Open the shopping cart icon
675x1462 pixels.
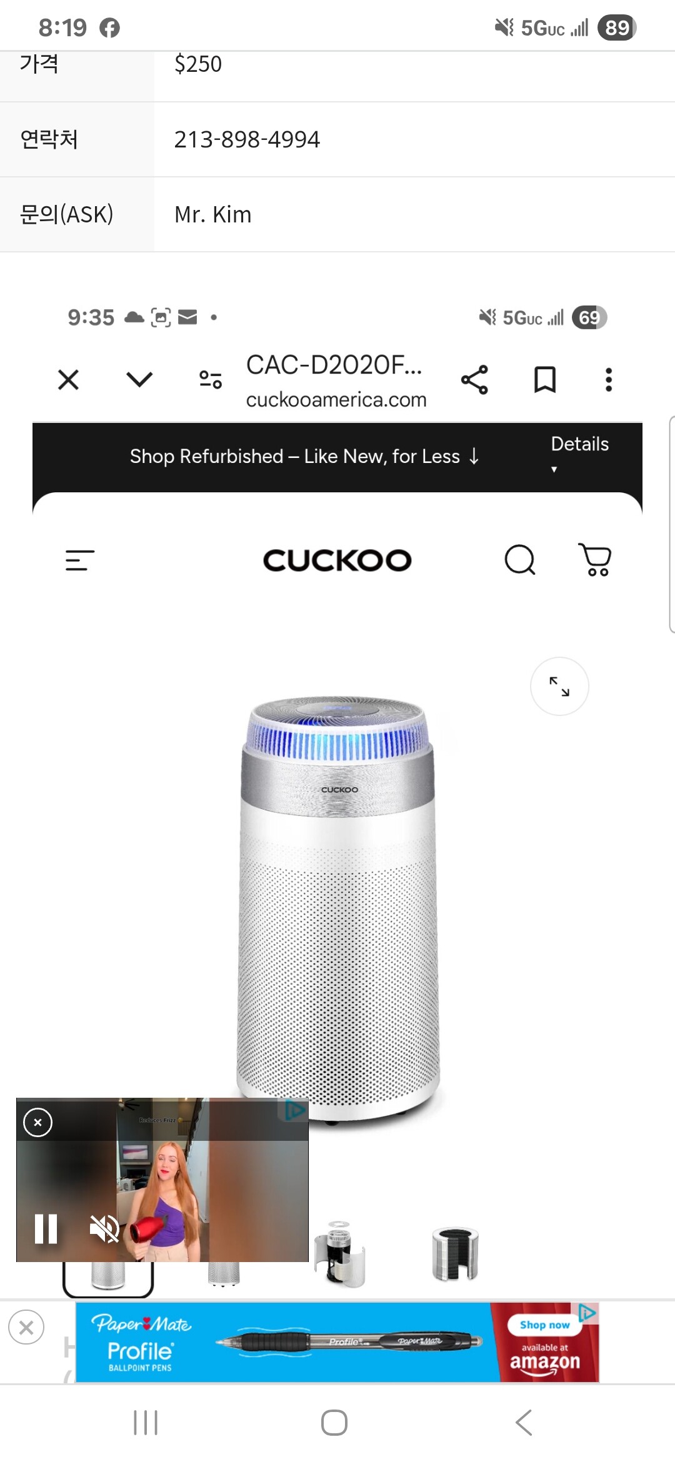tap(595, 559)
